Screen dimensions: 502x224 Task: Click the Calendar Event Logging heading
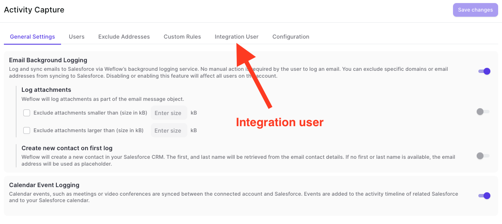44,185
